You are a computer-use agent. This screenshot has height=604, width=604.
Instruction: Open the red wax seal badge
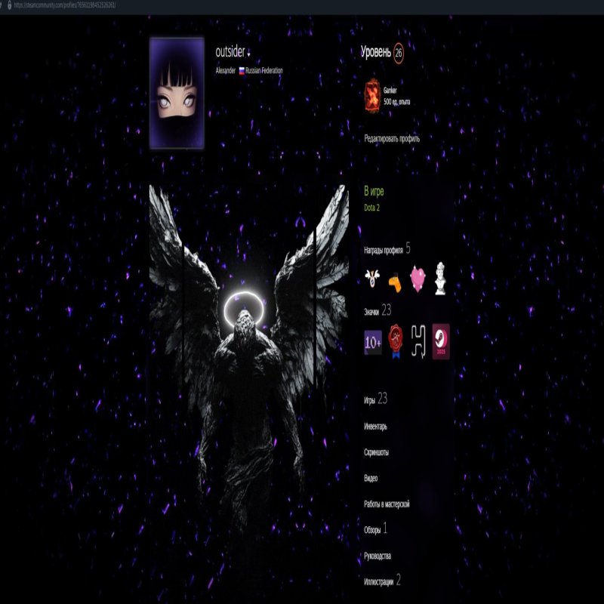click(396, 341)
